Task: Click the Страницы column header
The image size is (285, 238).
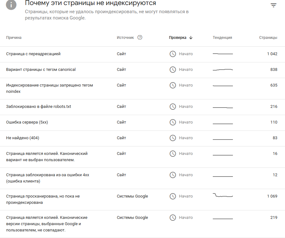Action: [x=268, y=38]
